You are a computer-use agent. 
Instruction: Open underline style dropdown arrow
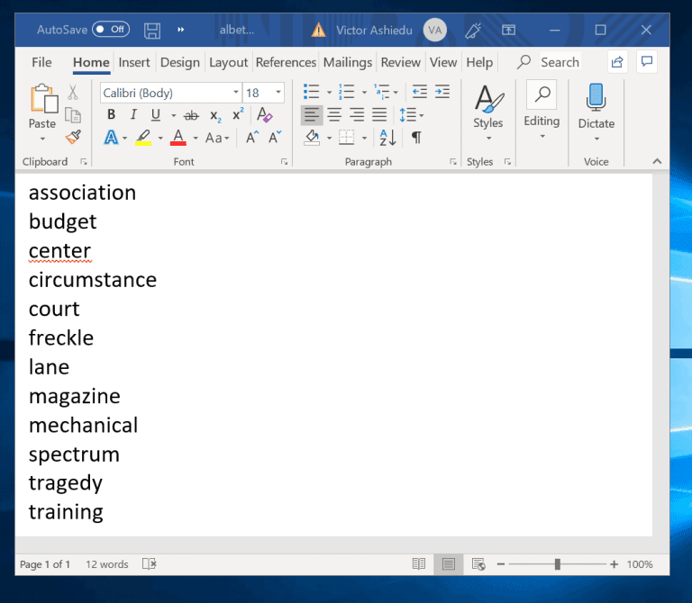tap(173, 116)
